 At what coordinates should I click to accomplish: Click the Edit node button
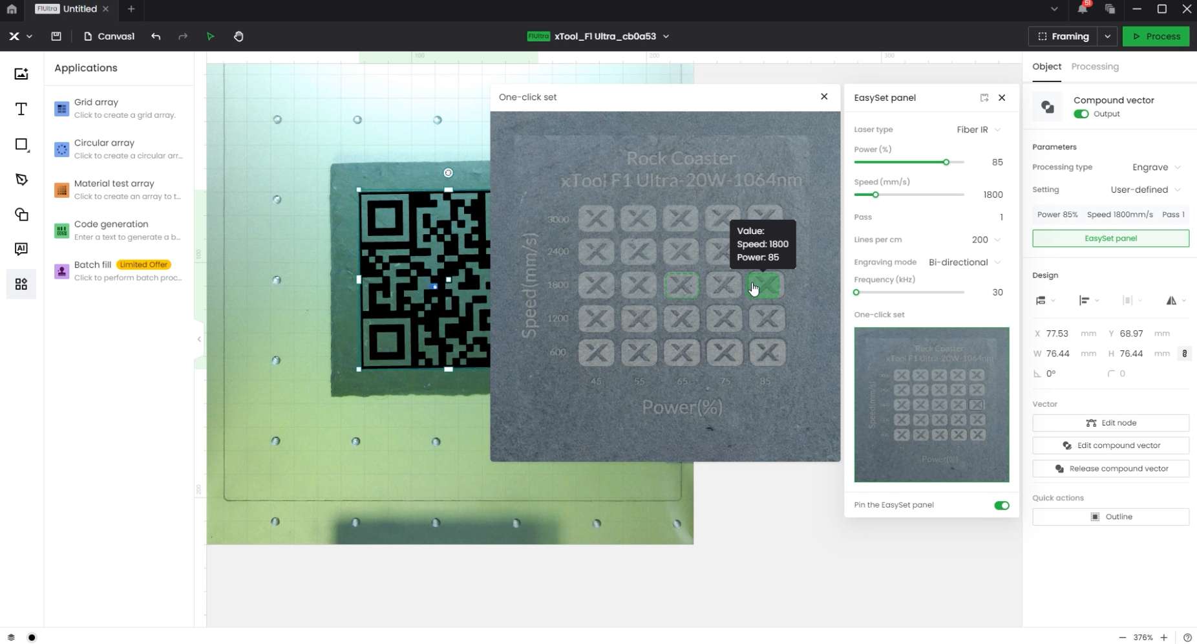[1110, 423]
